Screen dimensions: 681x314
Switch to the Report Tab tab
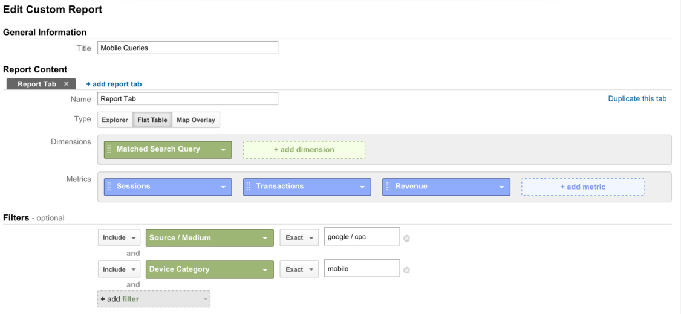[37, 84]
